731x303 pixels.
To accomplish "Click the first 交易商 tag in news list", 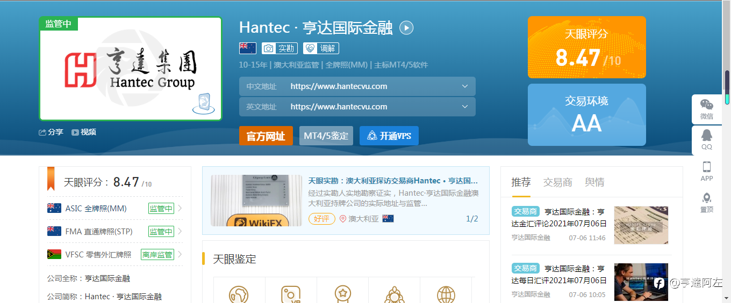I will pyautogui.click(x=526, y=211).
